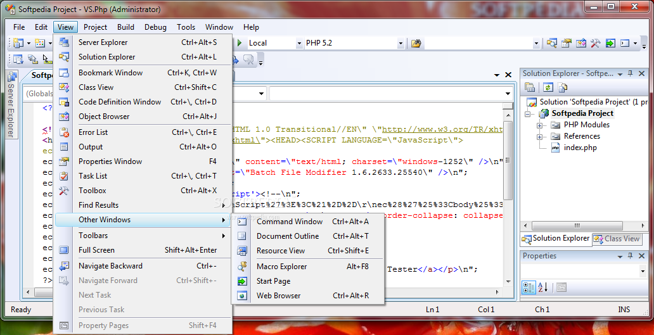The height and width of the screenshot is (335, 654).
Task: Select Task List in View menu
Action: point(143,176)
